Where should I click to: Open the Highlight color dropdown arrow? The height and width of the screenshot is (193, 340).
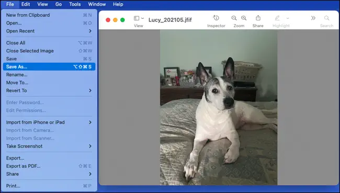click(x=288, y=18)
